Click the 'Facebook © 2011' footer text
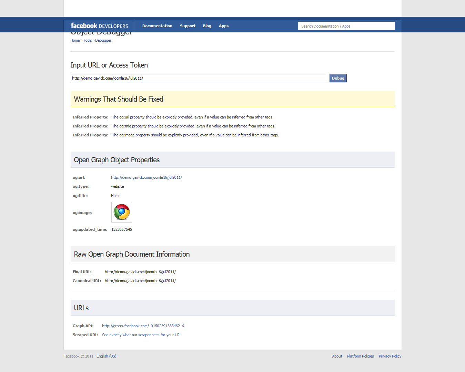465x372 pixels. click(x=79, y=356)
